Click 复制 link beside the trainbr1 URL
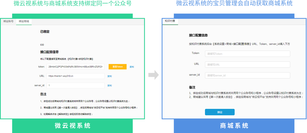 pos(109,76)
